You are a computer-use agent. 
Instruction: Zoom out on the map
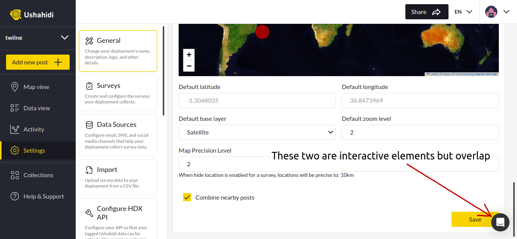coord(189,66)
